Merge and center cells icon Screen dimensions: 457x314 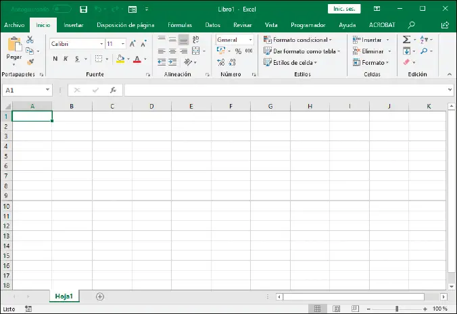[196, 51]
